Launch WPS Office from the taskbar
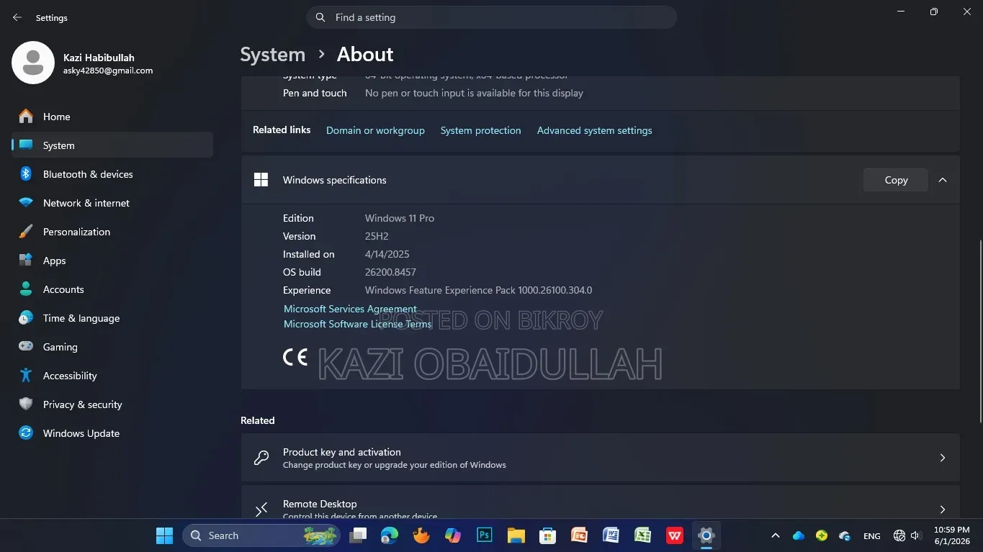Screen dimensions: 983x552 pyautogui.click(x=675, y=535)
